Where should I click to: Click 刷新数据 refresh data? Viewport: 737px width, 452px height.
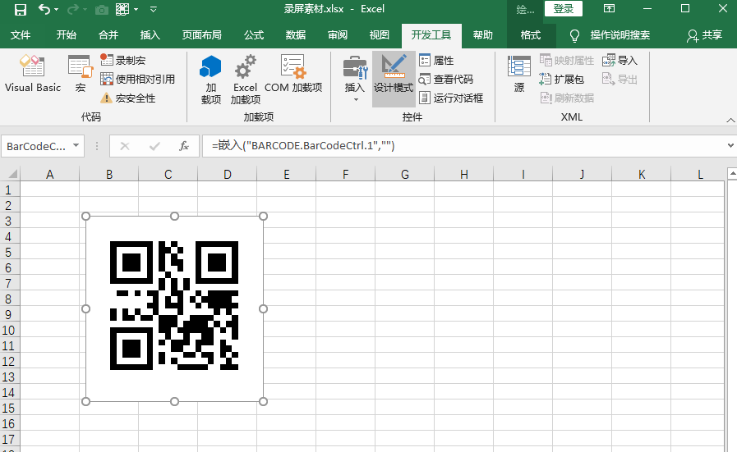[567, 98]
